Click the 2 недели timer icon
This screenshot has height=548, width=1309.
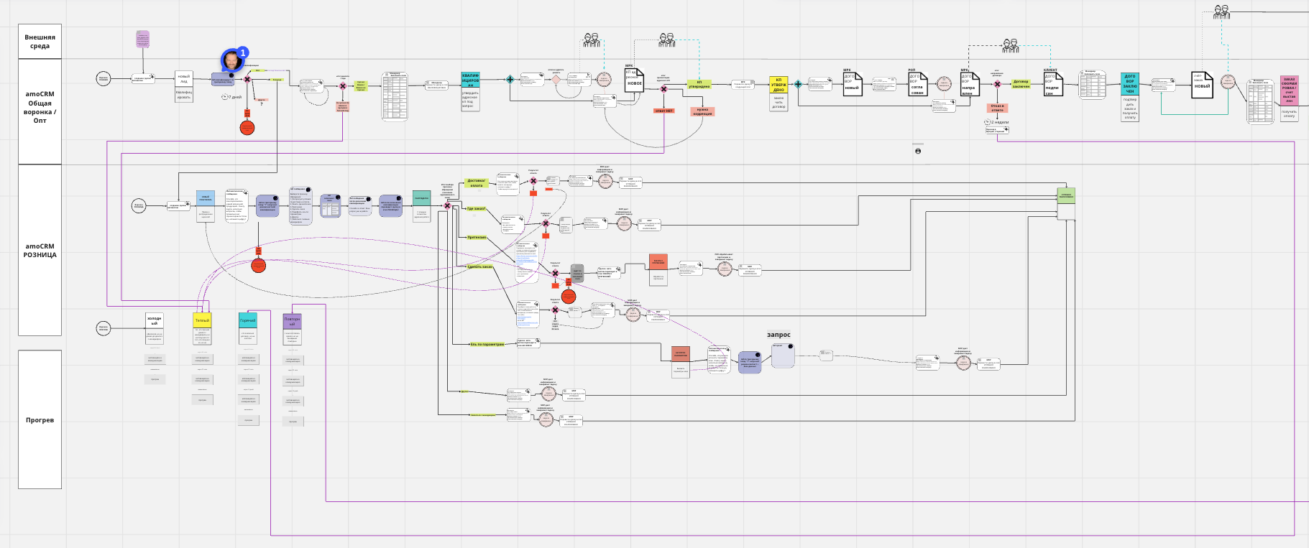[x=988, y=122]
